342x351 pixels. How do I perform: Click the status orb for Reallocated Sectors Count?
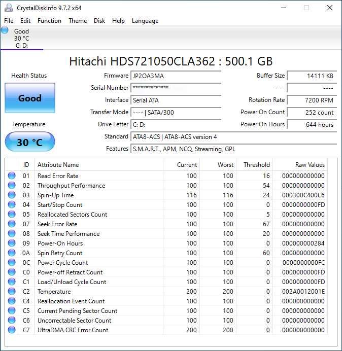coord(12,214)
